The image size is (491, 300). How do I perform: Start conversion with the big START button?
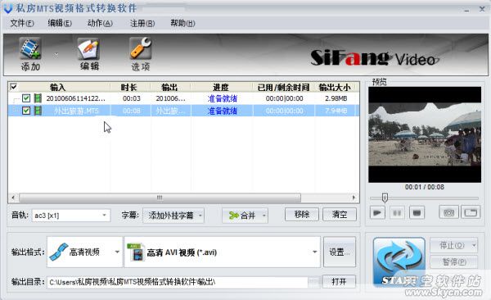point(399,261)
